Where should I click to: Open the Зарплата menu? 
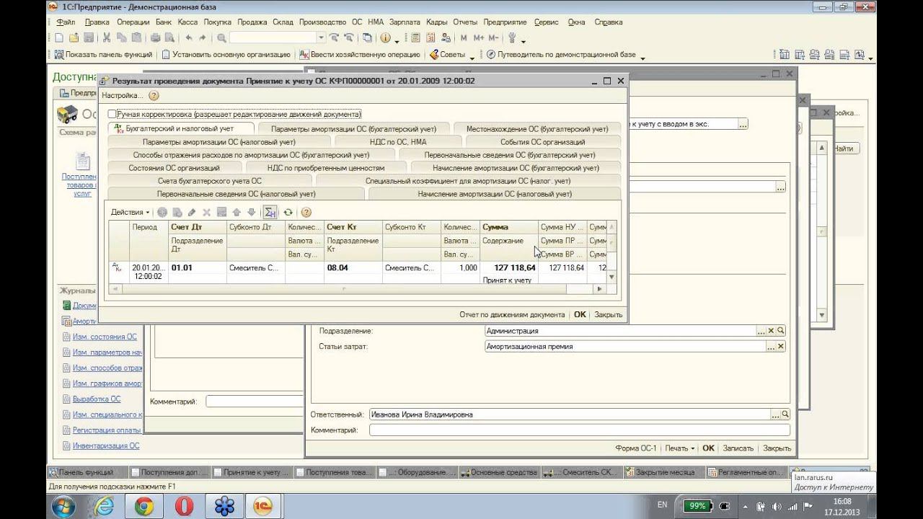click(x=403, y=22)
